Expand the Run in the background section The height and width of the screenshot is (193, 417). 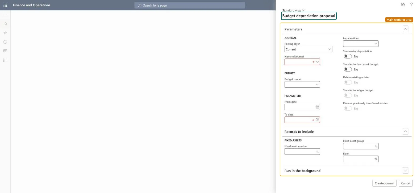pos(405,171)
